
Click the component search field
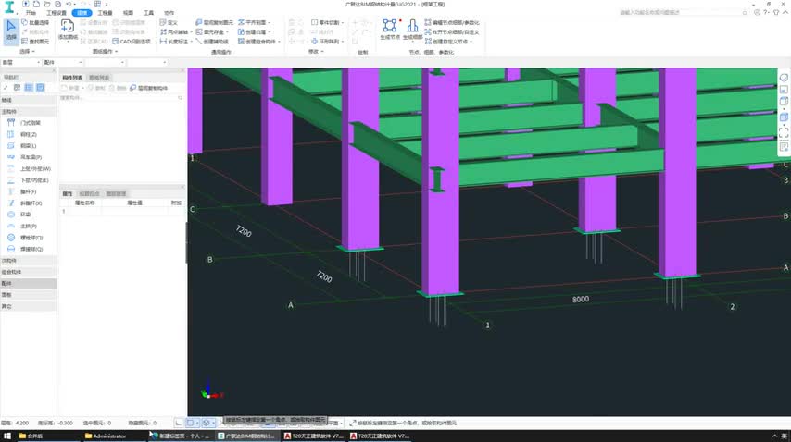point(121,98)
